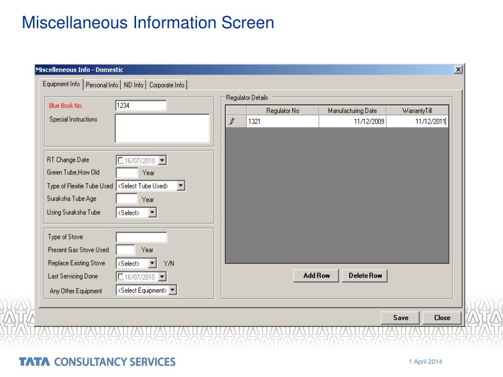
Task: Switch to the Personal Info tab
Action: tap(102, 85)
